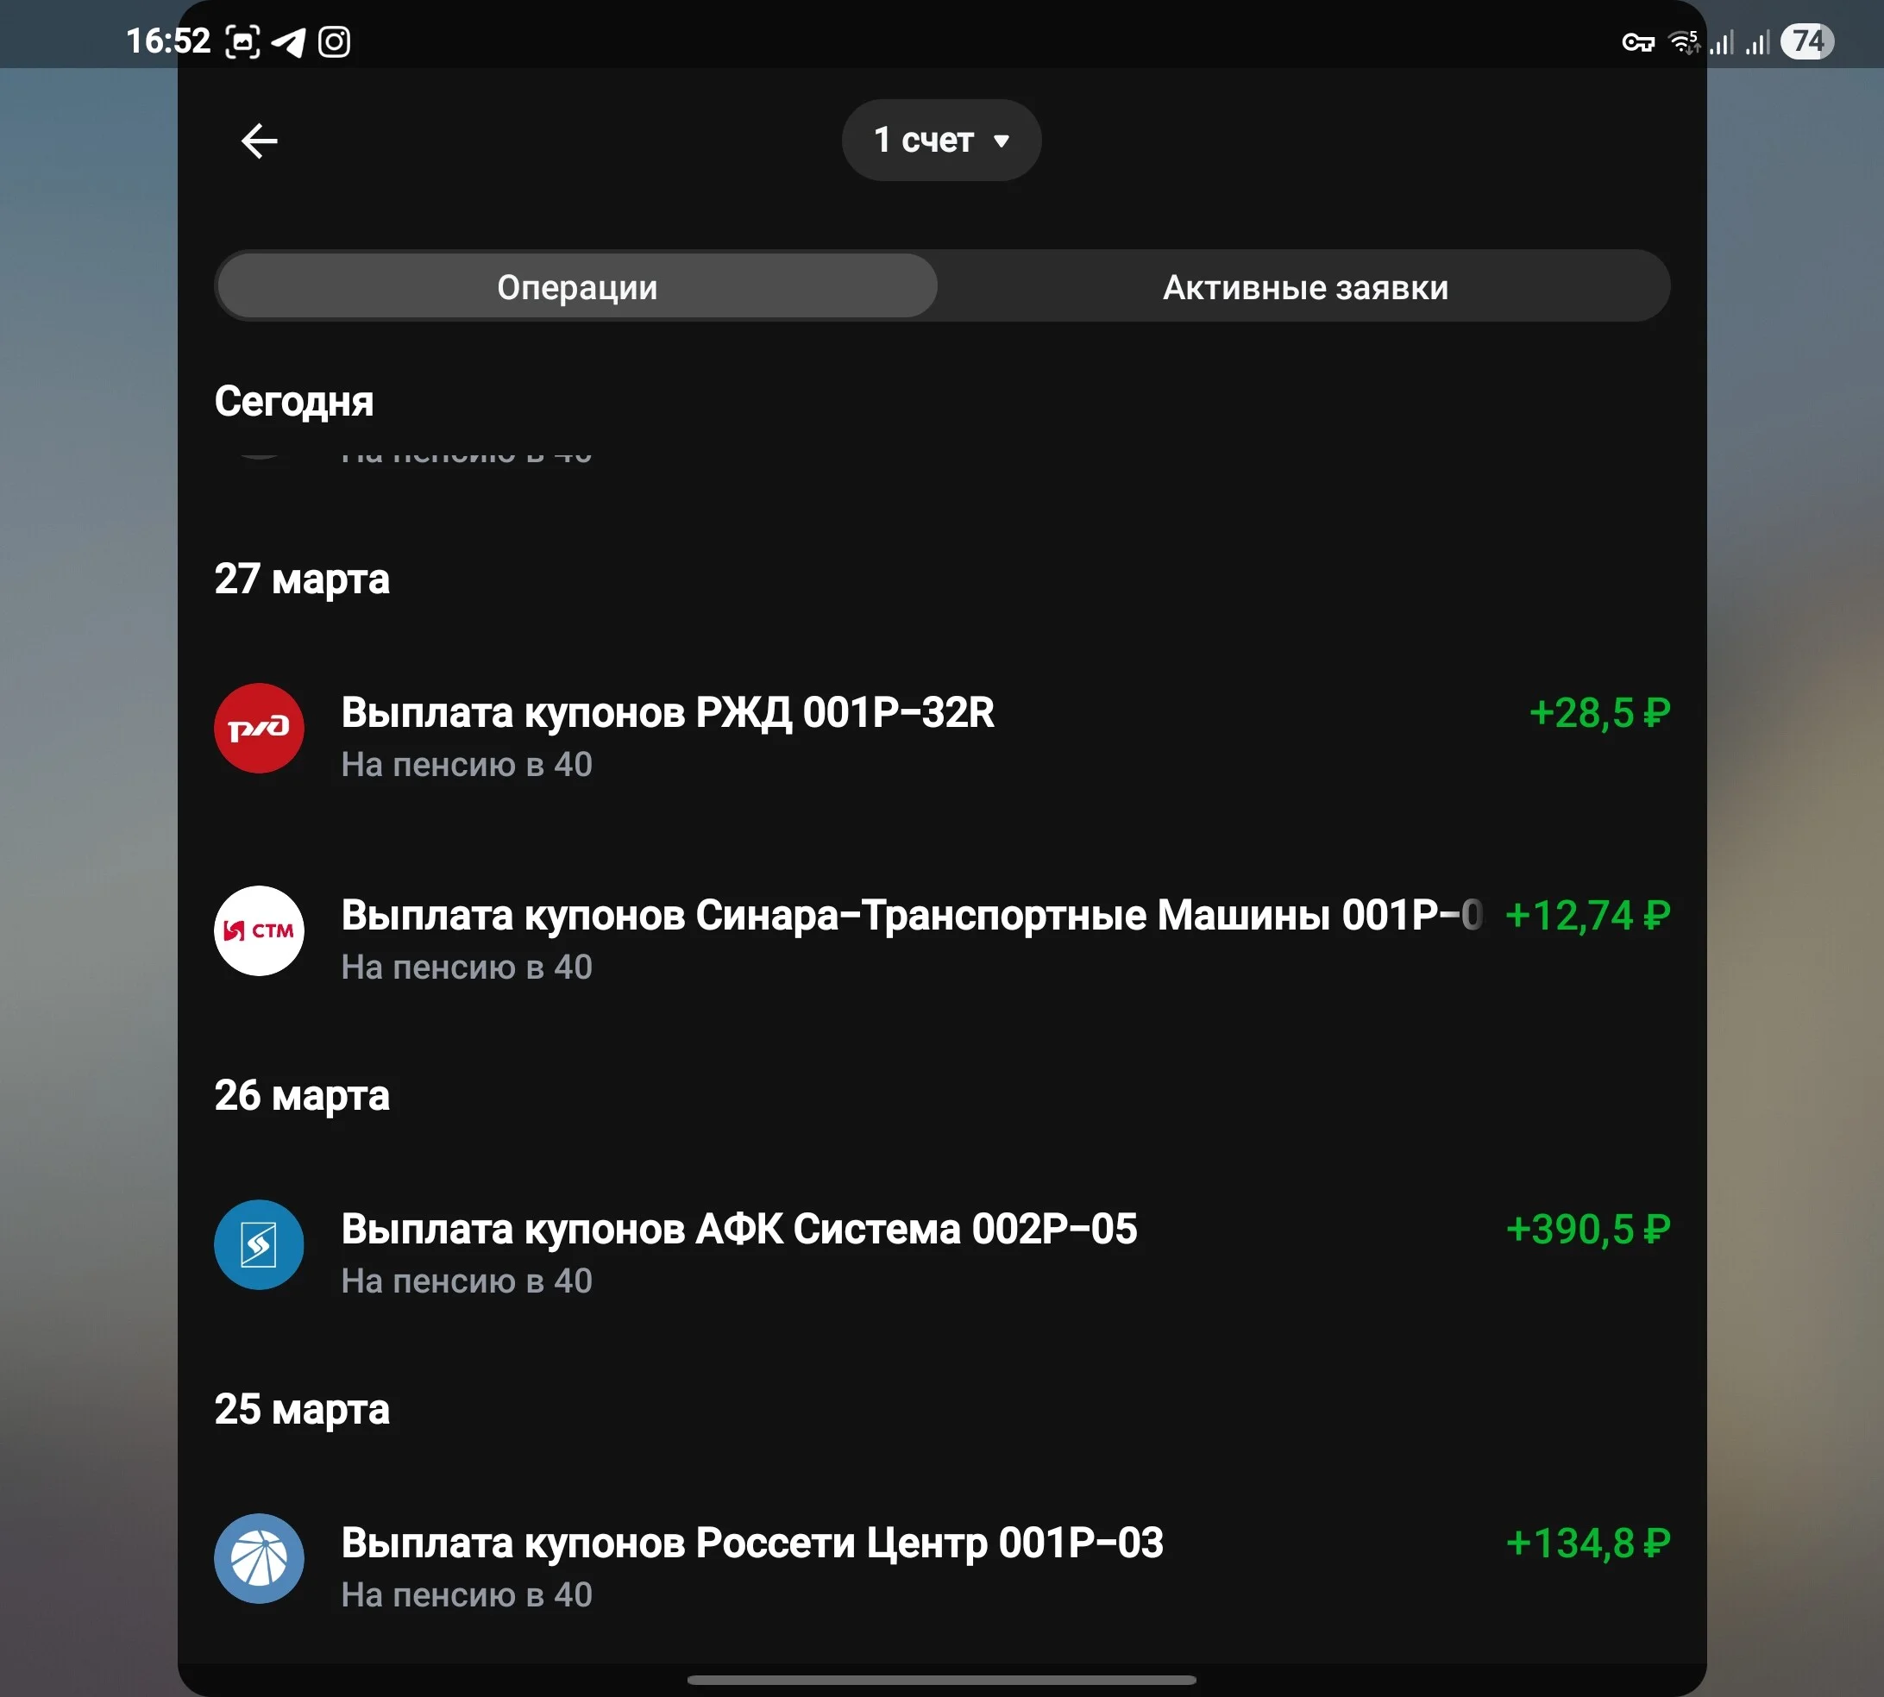Tap 'На пенсию в 40' under РЖД
Viewport: 1884px width, 1697px height.
click(x=467, y=765)
